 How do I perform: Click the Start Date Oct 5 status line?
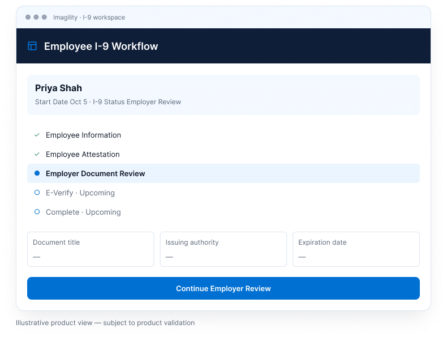pyautogui.click(x=108, y=102)
